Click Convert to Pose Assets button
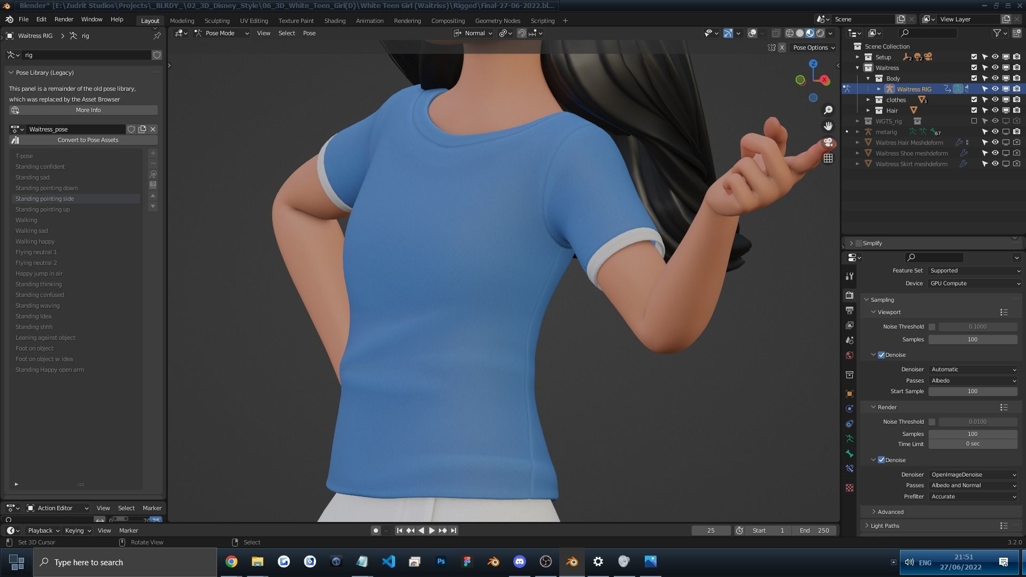 coord(83,140)
